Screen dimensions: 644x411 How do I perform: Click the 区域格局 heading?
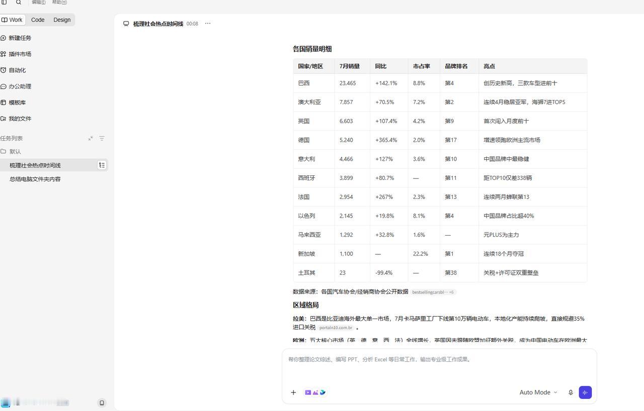coord(306,305)
